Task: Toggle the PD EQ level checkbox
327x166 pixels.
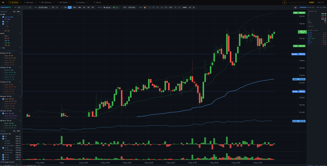Action: [x=3, y=148]
